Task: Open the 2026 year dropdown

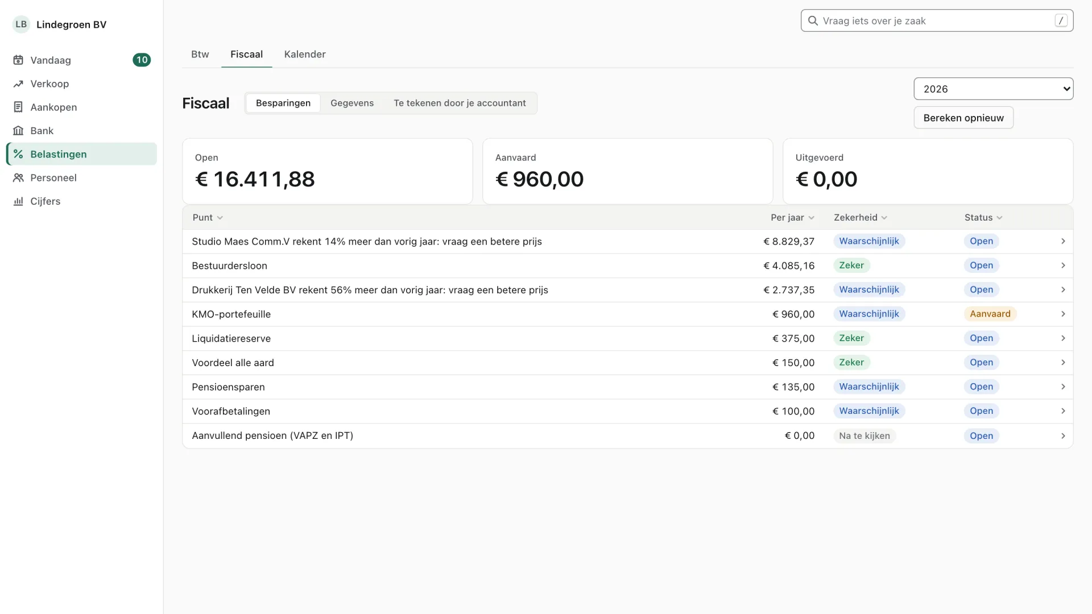Action: (x=993, y=89)
